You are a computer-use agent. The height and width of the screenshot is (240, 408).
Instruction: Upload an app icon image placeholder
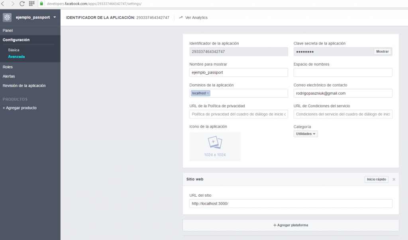[215, 147]
